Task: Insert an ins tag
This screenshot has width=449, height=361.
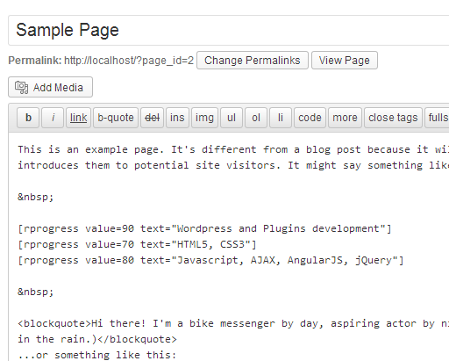Action: click(177, 118)
